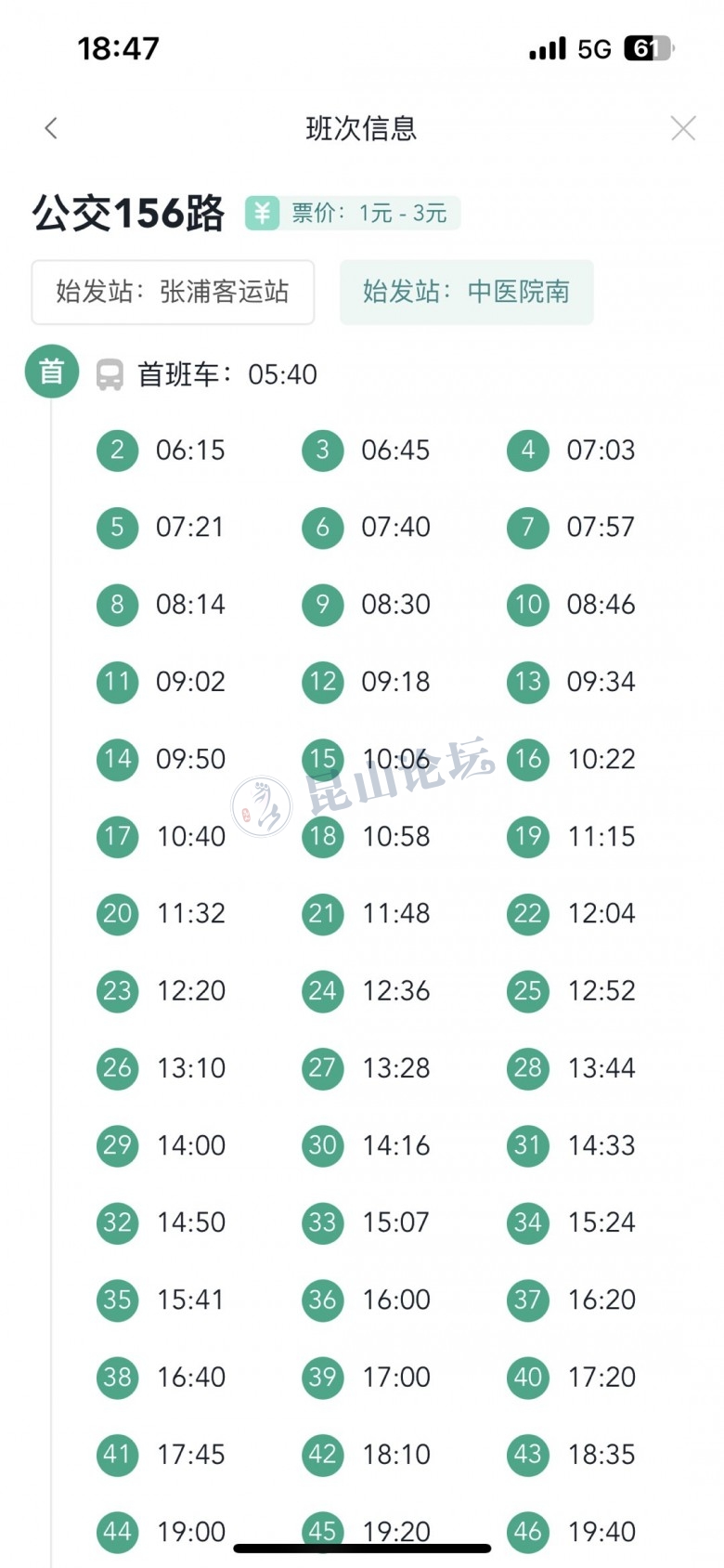Viewport: 724px width, 1568px height.
Task: Tap numbered badge 23 for 12:20
Action: tap(117, 990)
